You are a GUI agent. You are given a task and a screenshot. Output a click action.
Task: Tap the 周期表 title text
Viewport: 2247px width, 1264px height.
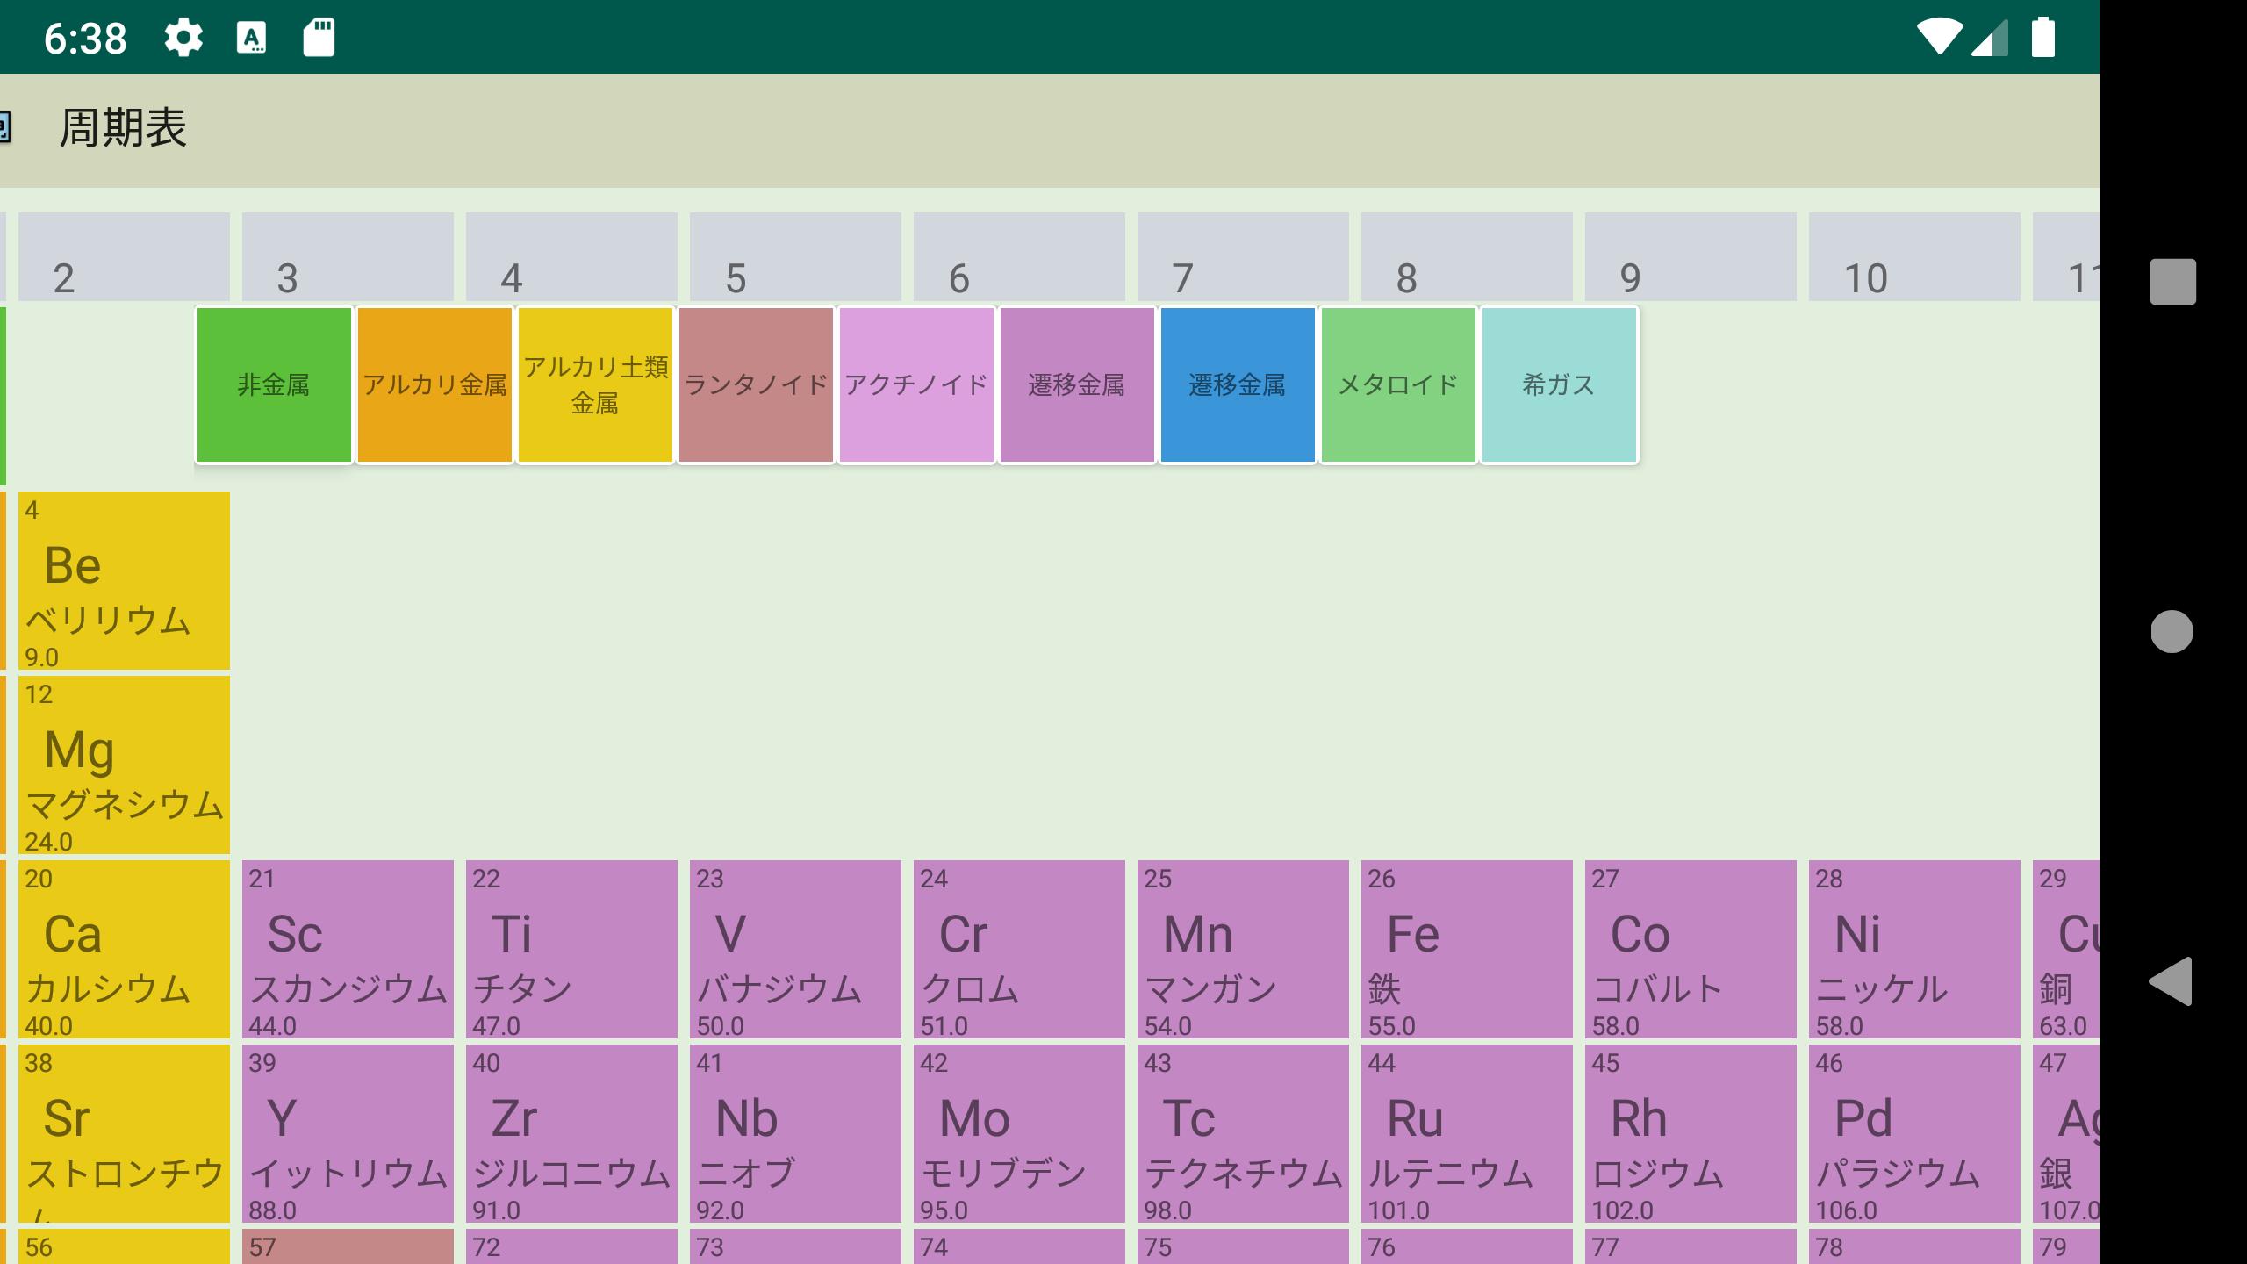coord(123,128)
